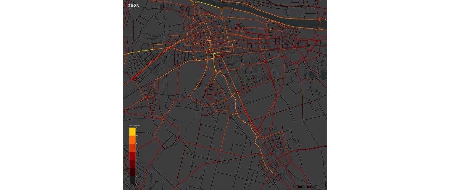The image size is (450, 190).
Task: Click the bright red legend swatch
Action: [132, 155]
